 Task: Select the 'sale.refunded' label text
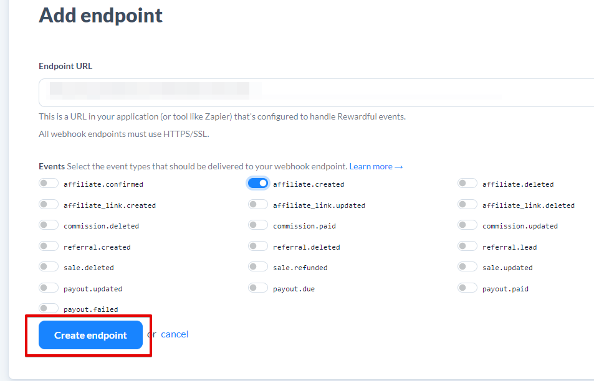300,268
